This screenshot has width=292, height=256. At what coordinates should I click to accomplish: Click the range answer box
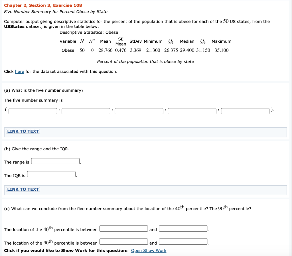point(55,161)
